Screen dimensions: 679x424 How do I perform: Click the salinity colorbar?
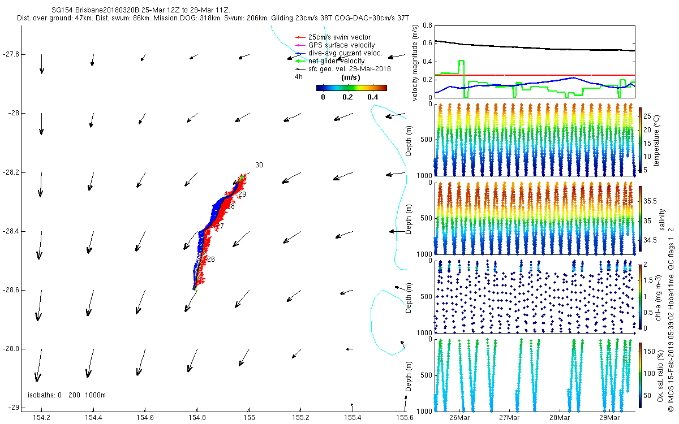tap(641, 219)
